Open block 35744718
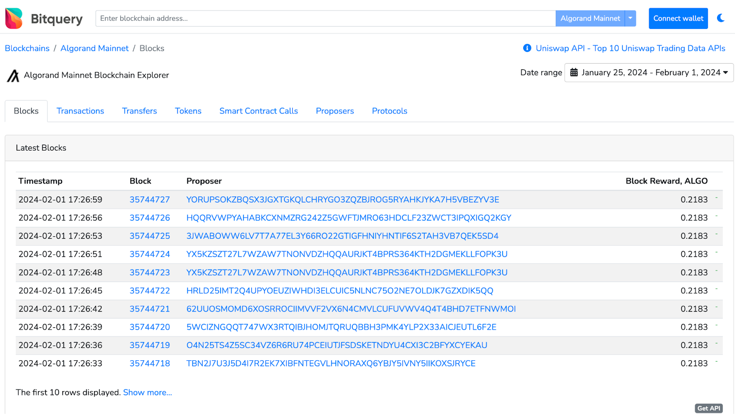Viewport: 735px width, 414px height. click(x=150, y=364)
